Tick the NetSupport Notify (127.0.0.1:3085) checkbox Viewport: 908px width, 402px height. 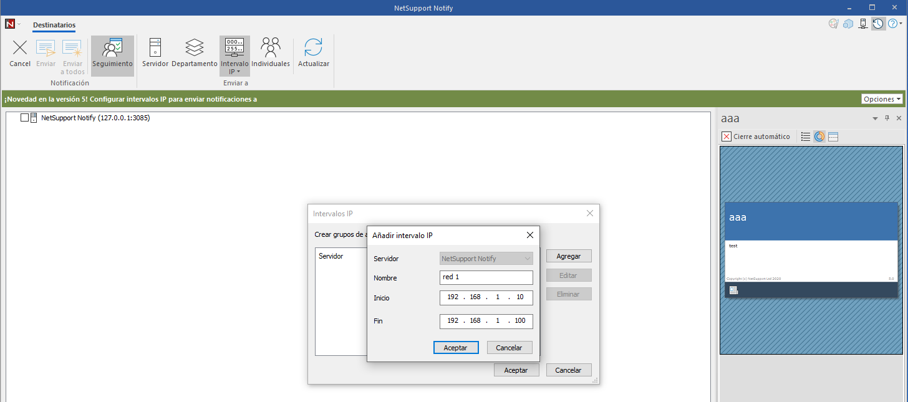click(25, 118)
